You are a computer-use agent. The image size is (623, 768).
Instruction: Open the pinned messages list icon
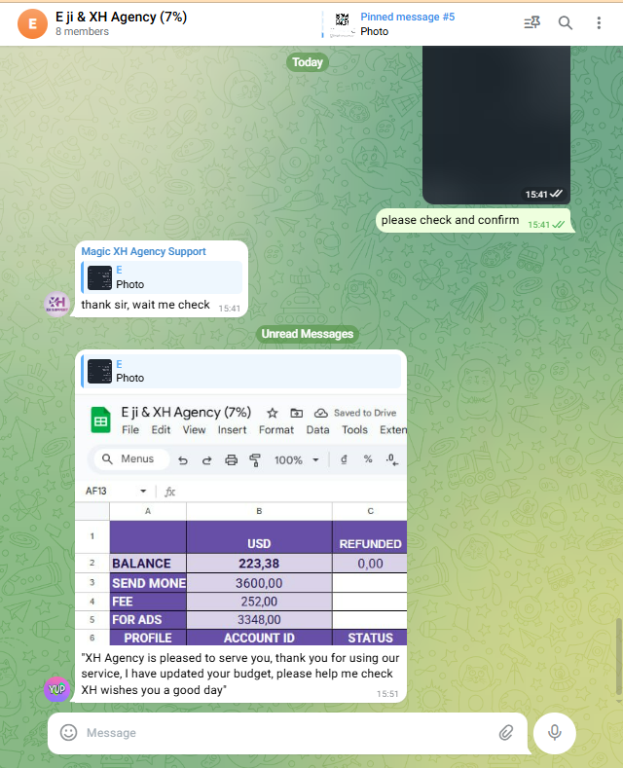(x=531, y=23)
